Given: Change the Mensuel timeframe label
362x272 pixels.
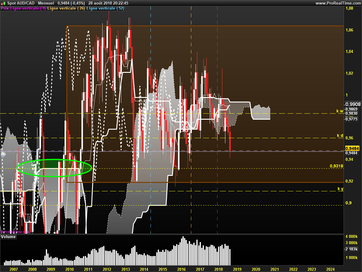Looking at the screenshot, I should (x=46, y=3).
